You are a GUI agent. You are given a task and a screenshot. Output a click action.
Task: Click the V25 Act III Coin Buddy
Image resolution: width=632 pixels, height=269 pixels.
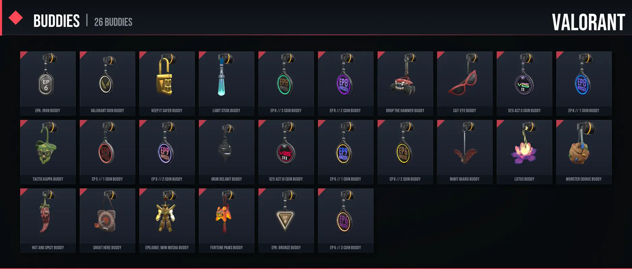[x=286, y=152]
